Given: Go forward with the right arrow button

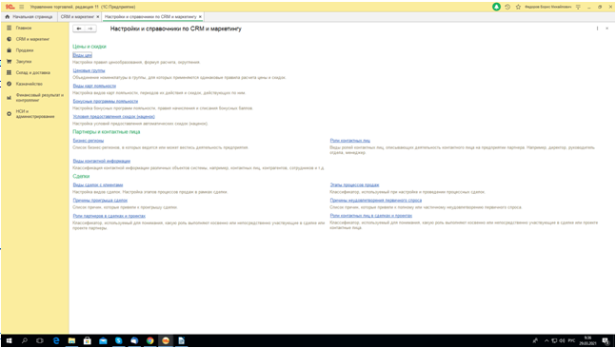Looking at the screenshot, I should (x=90, y=29).
